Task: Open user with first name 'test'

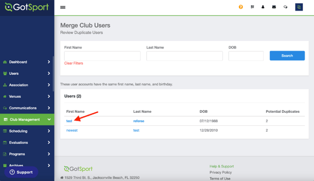Action: coord(69,121)
